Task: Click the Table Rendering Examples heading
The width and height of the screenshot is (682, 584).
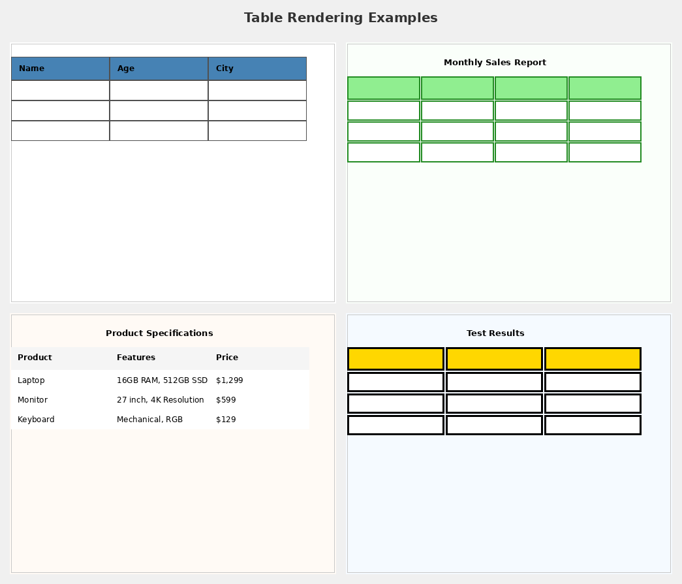Action: click(x=341, y=18)
